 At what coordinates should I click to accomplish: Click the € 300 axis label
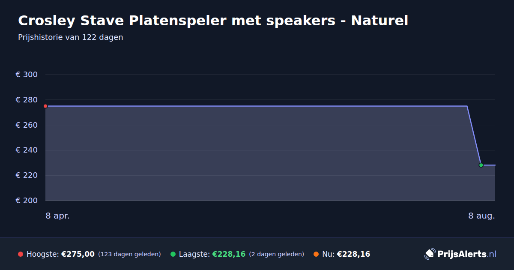27,75
